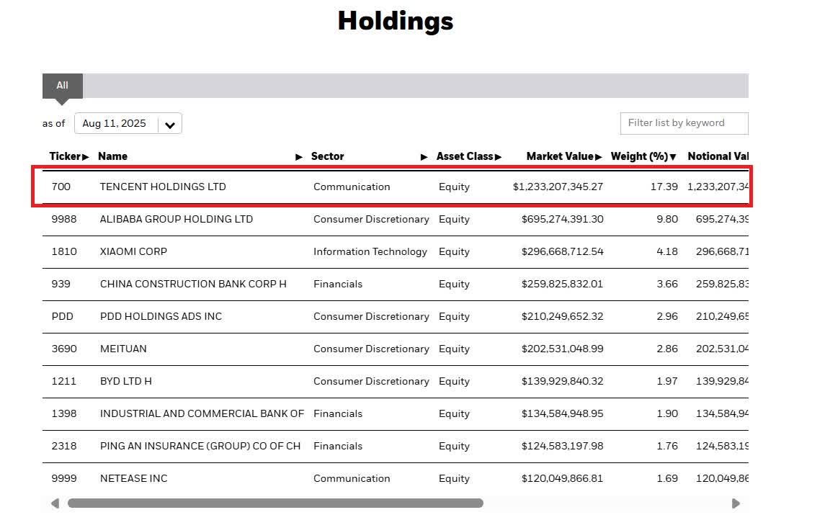Select the All tab
Viewport: 830px width, 515px height.
63,86
